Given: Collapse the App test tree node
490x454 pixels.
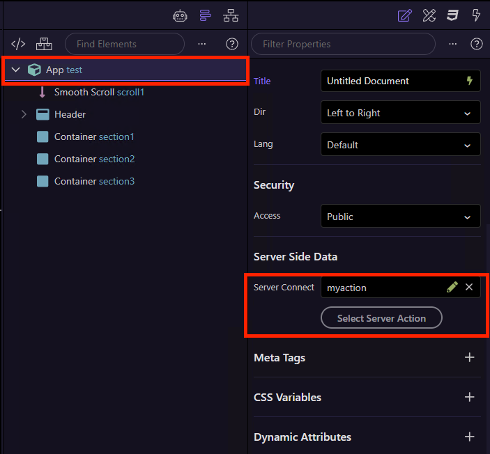Looking at the screenshot, I should point(16,70).
